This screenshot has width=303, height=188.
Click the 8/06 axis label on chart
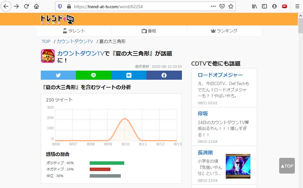pos(56,144)
